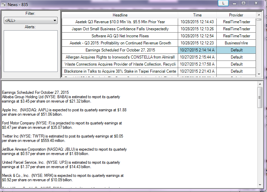Click article pane scrollbar thumb

point(260,98)
